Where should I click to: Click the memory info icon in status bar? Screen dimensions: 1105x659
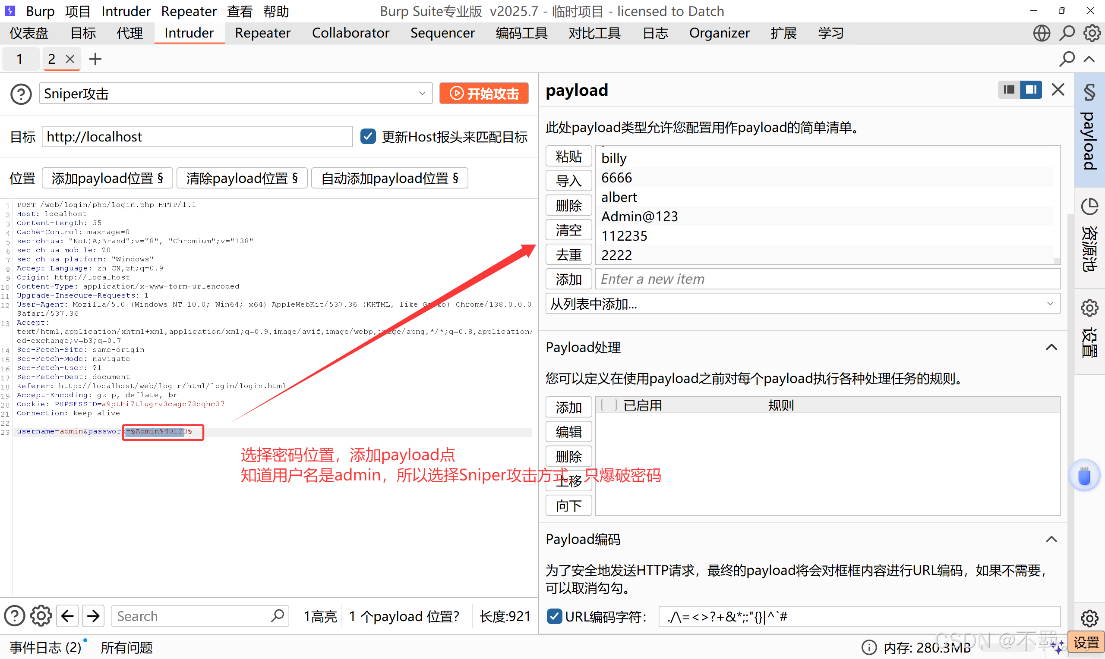click(868, 647)
